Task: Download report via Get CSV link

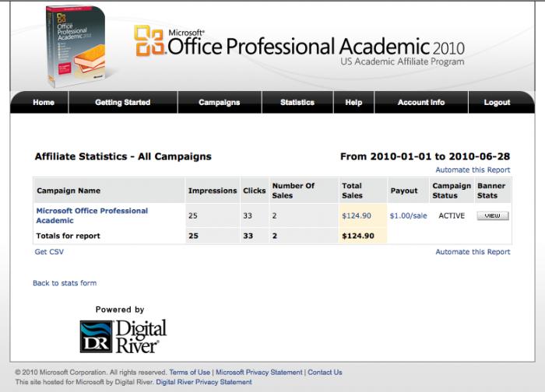Action: (49, 252)
